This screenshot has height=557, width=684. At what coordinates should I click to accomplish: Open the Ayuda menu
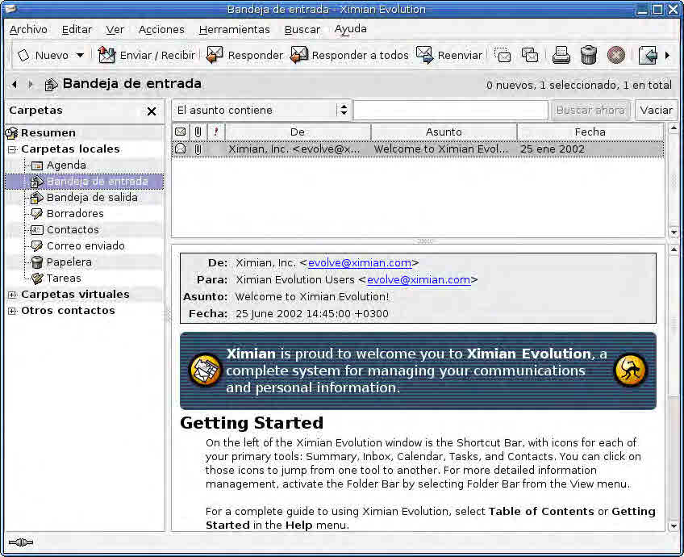coord(351,29)
